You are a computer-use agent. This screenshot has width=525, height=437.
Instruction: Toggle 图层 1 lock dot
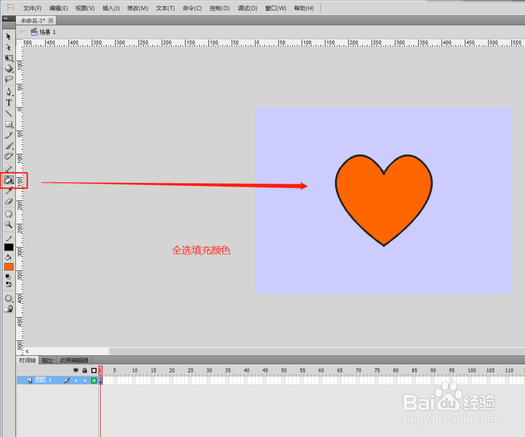tap(85, 380)
